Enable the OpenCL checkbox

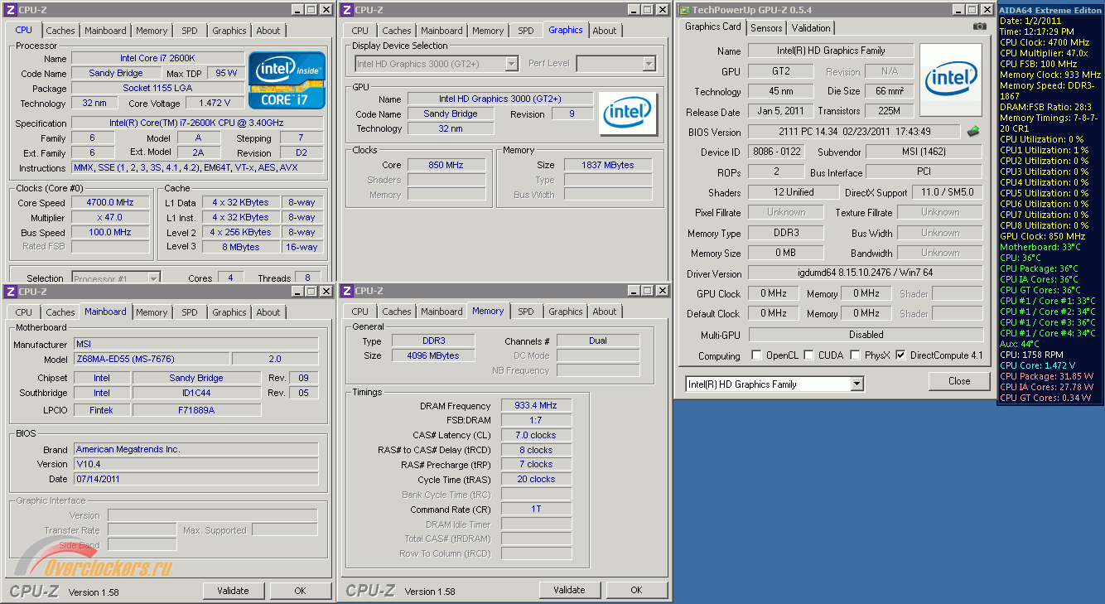pos(756,355)
